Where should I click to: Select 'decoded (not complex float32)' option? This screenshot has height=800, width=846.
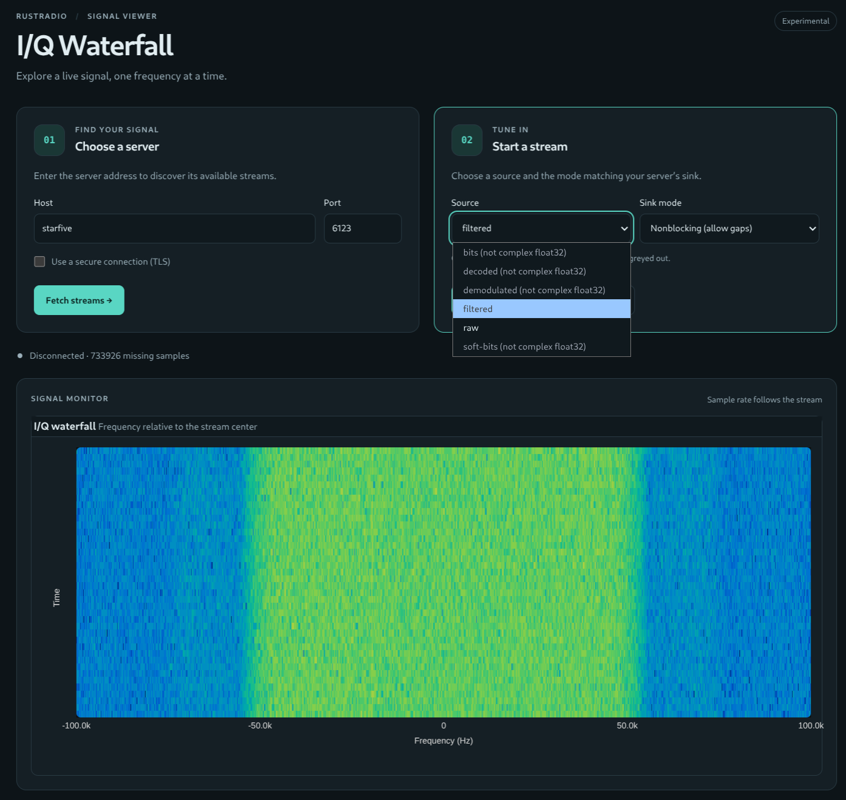point(542,271)
